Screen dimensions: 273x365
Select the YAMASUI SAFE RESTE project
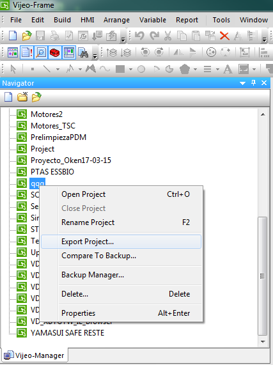[x=67, y=333]
